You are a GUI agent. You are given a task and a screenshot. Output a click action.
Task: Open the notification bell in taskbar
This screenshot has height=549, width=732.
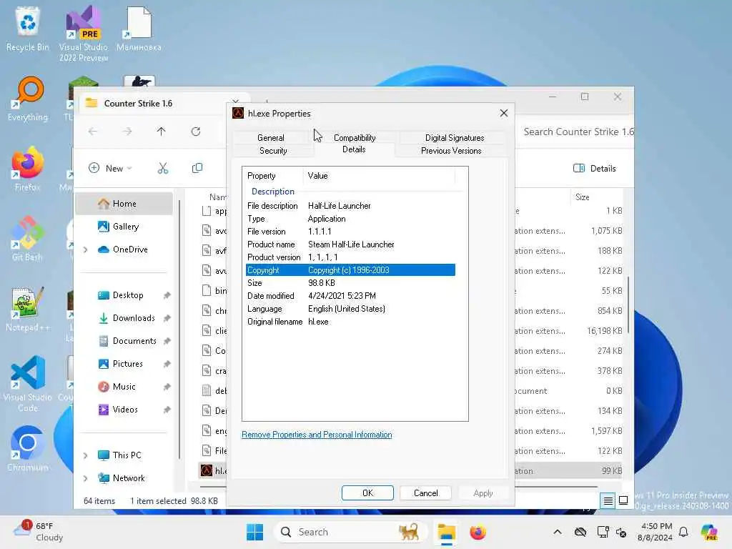[x=683, y=532]
